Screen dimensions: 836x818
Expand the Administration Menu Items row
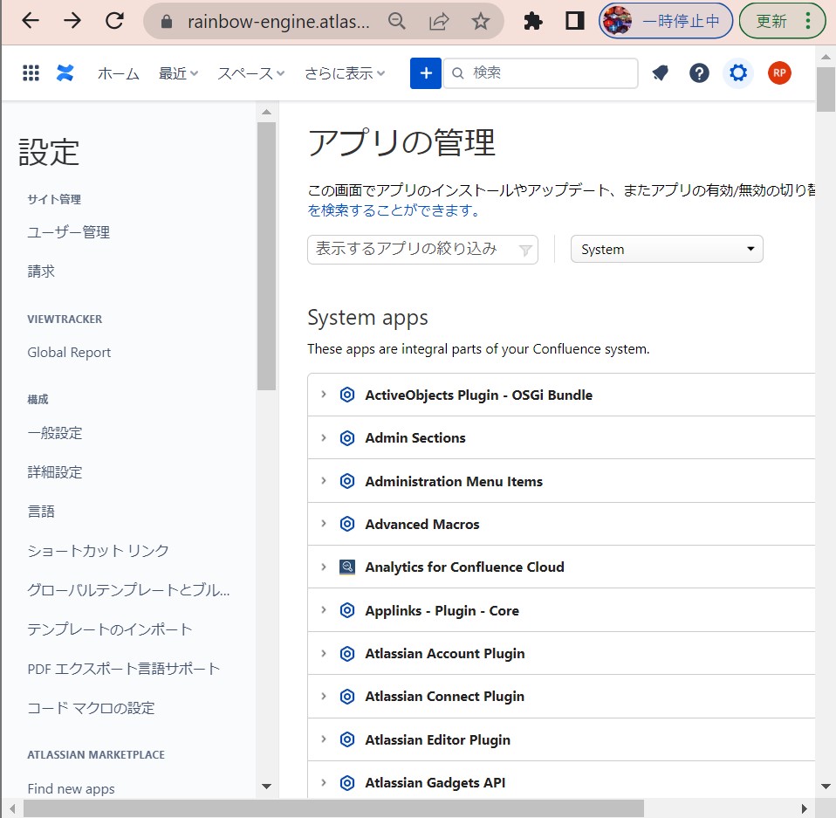324,481
